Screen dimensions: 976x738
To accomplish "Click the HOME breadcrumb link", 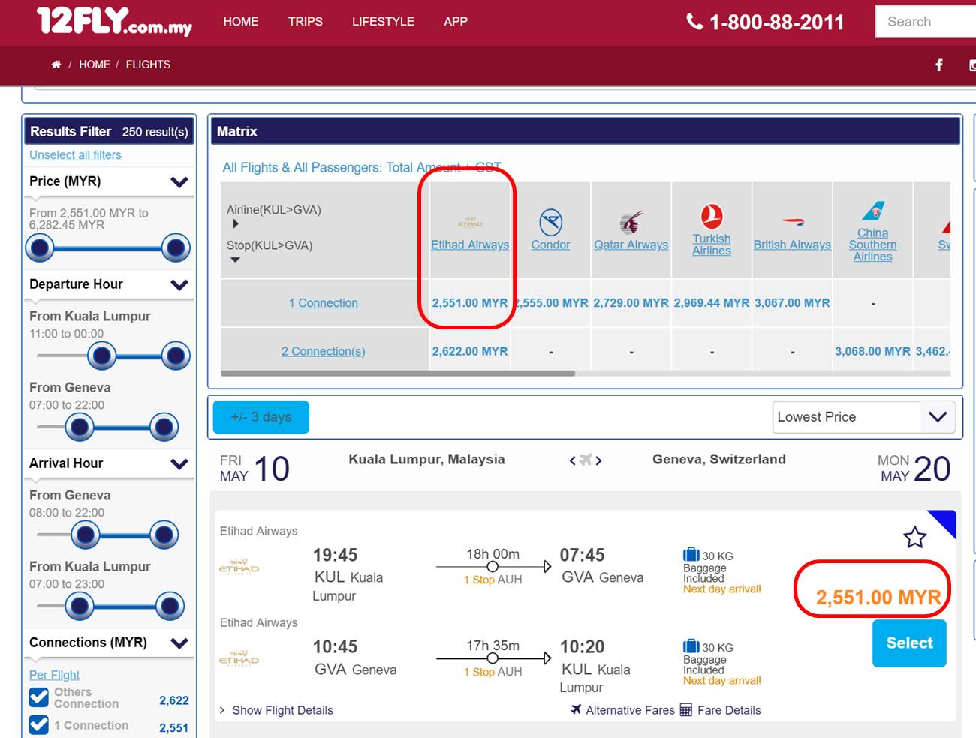I will point(95,64).
